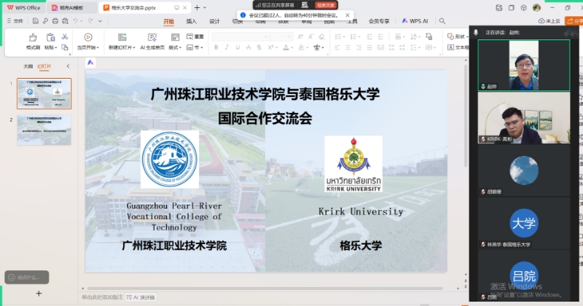Click the 重置 reset layout icon

189,36
